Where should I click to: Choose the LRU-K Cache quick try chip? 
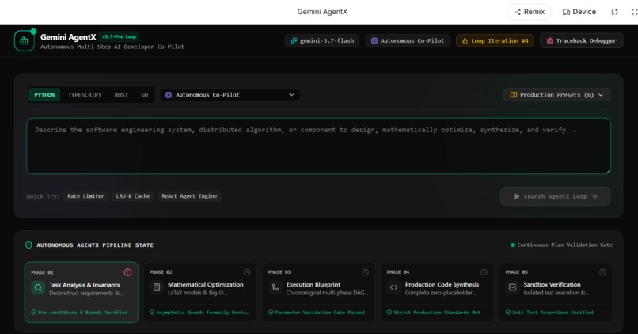pyautogui.click(x=133, y=196)
